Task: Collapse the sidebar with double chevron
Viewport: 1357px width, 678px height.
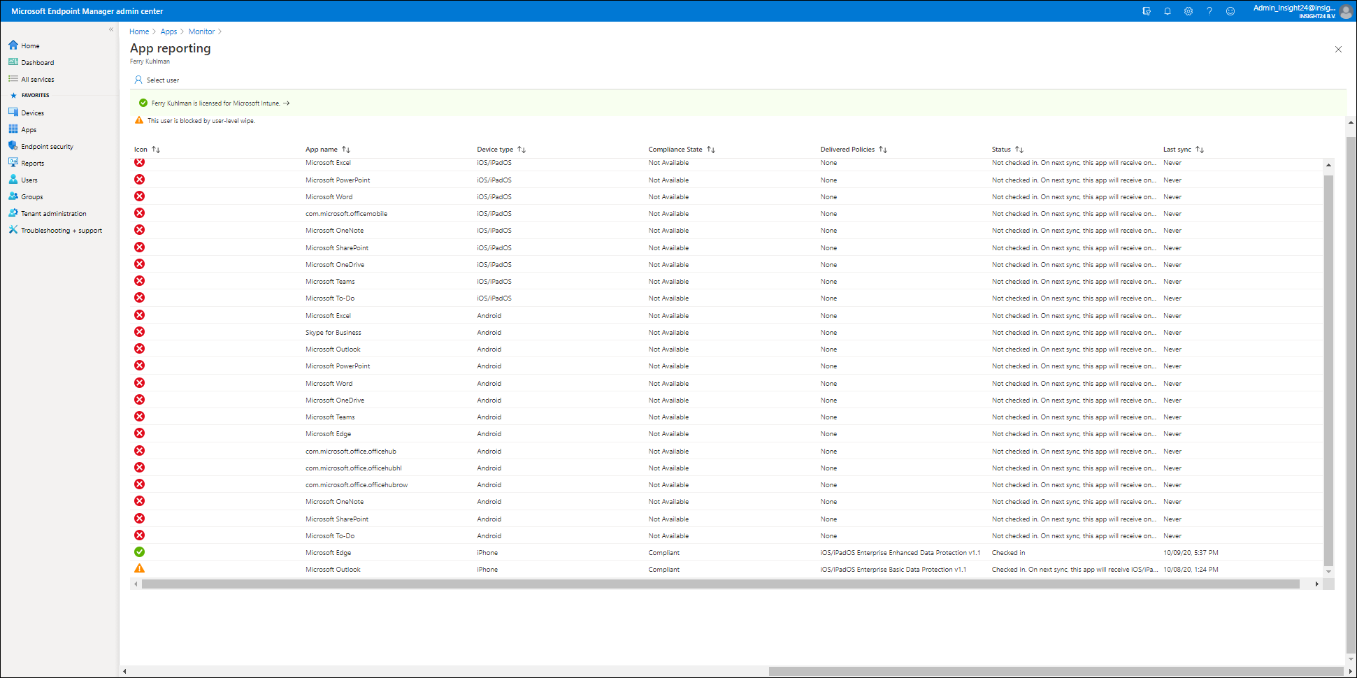Action: 111,29
